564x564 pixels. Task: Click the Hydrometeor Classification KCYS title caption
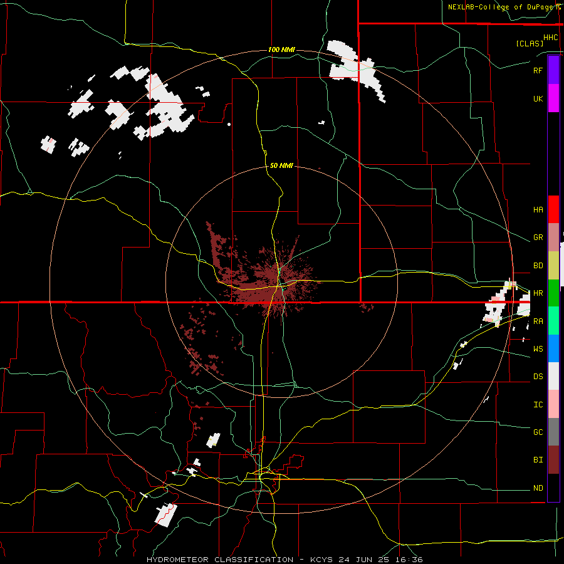pos(285,560)
